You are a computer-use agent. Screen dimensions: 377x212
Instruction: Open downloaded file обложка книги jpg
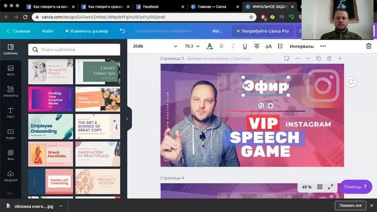point(34,206)
